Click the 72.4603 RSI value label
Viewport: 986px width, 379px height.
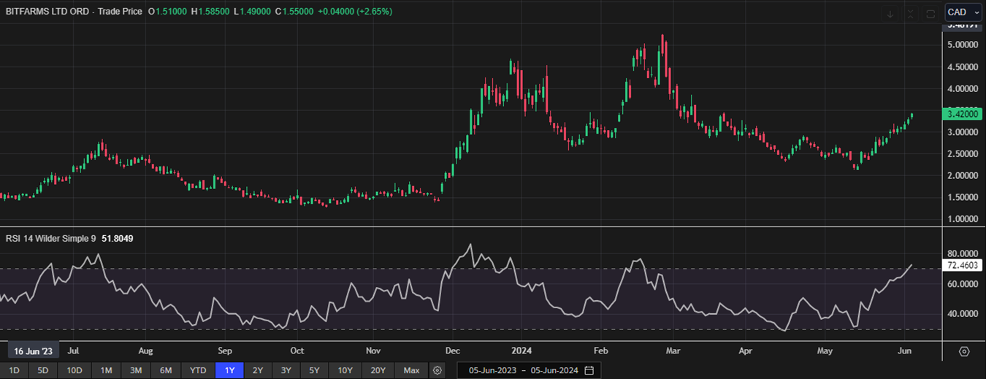[x=963, y=266]
